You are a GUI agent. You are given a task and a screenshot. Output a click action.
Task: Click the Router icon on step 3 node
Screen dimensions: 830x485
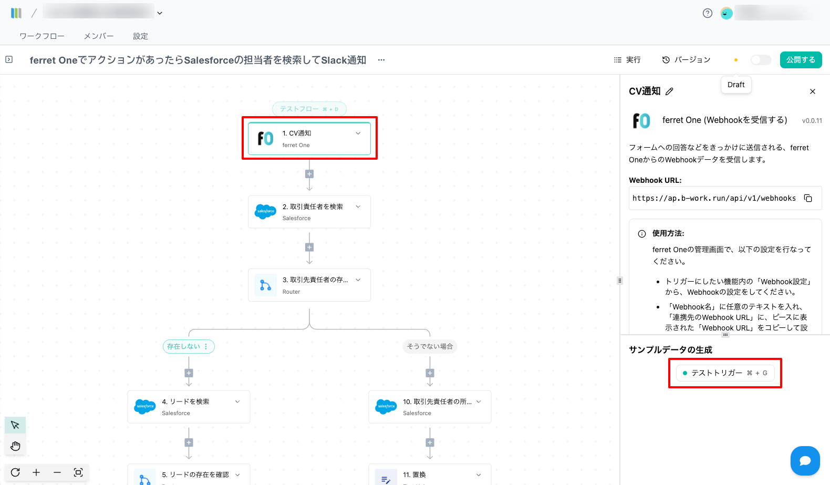pos(265,285)
